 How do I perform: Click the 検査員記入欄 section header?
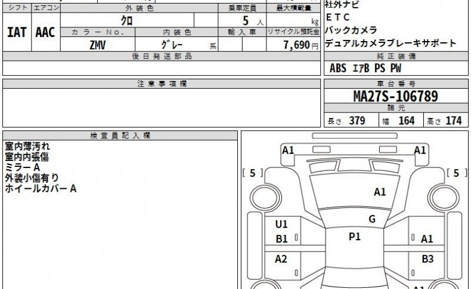pyautogui.click(x=120, y=136)
